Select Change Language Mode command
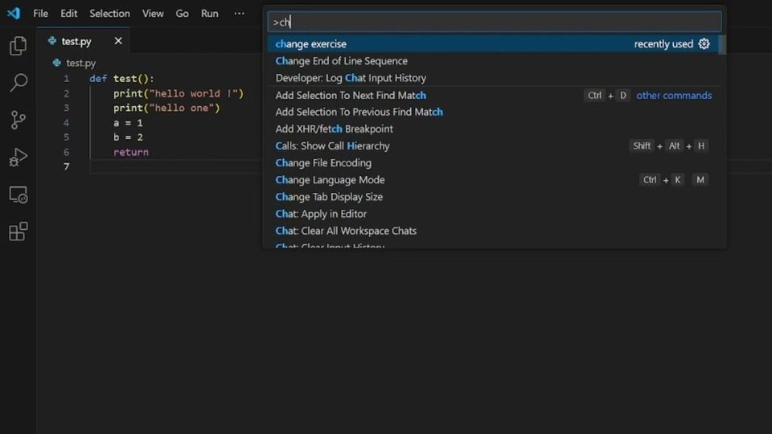Viewport: 772px width, 434px height. pos(493,179)
